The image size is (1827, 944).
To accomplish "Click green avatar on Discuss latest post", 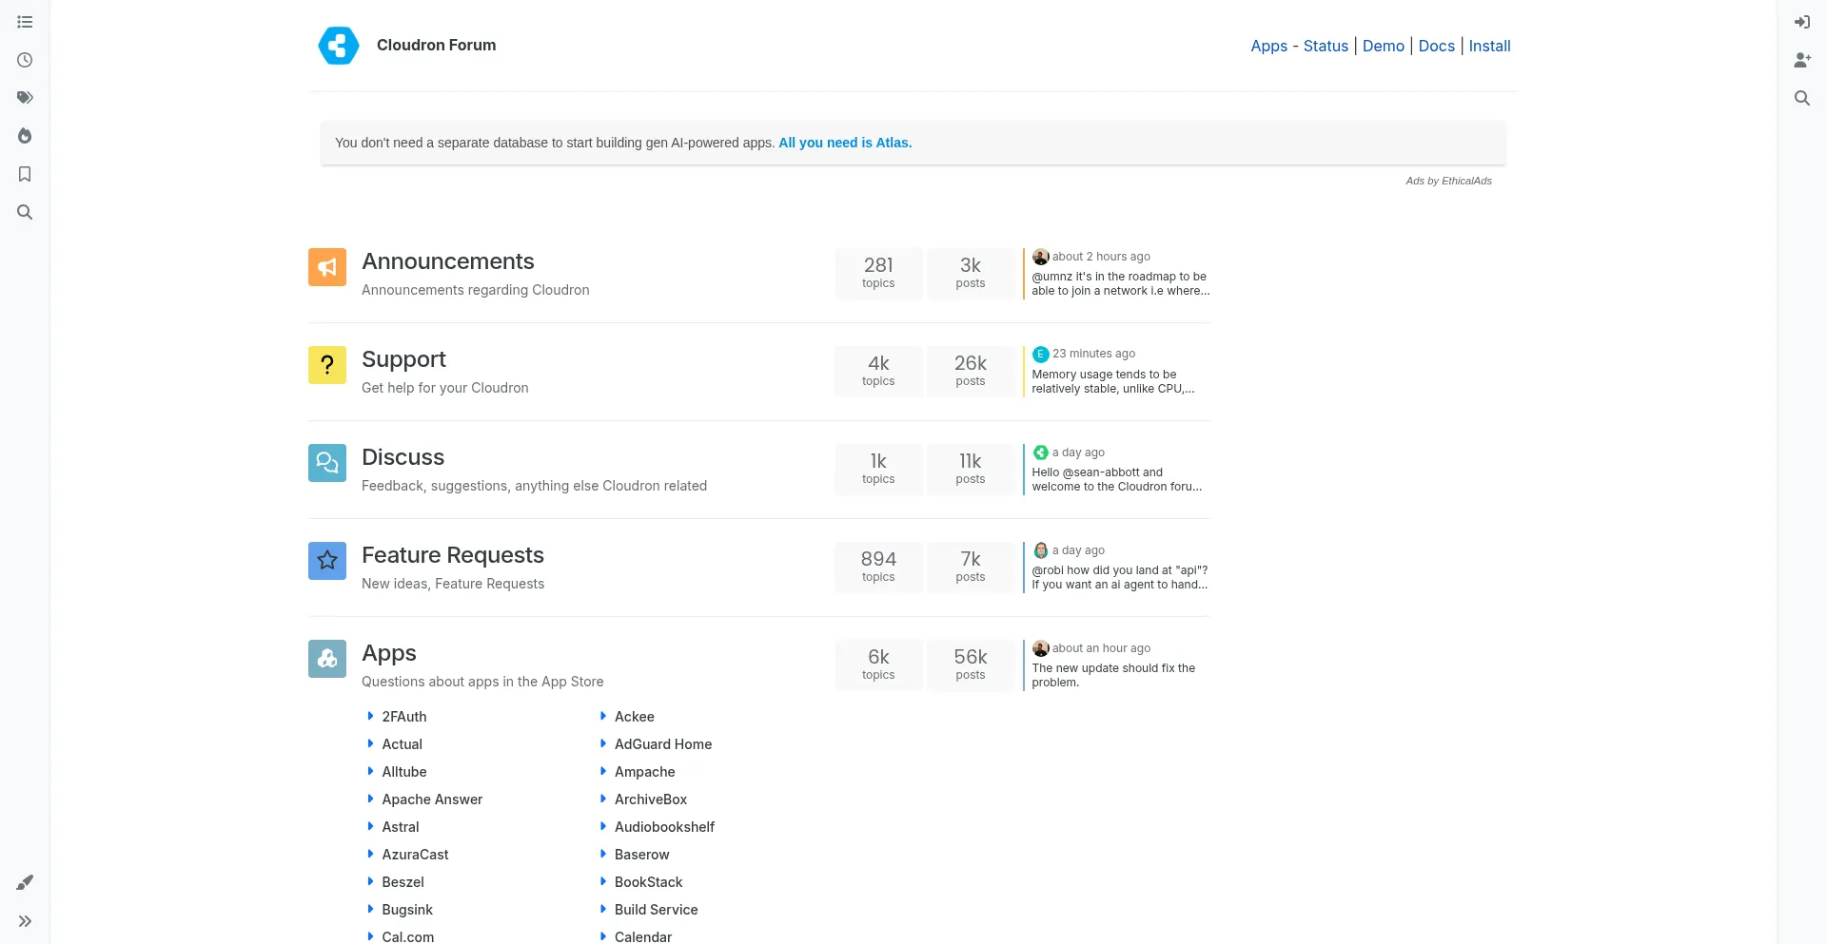I will (1041, 453).
